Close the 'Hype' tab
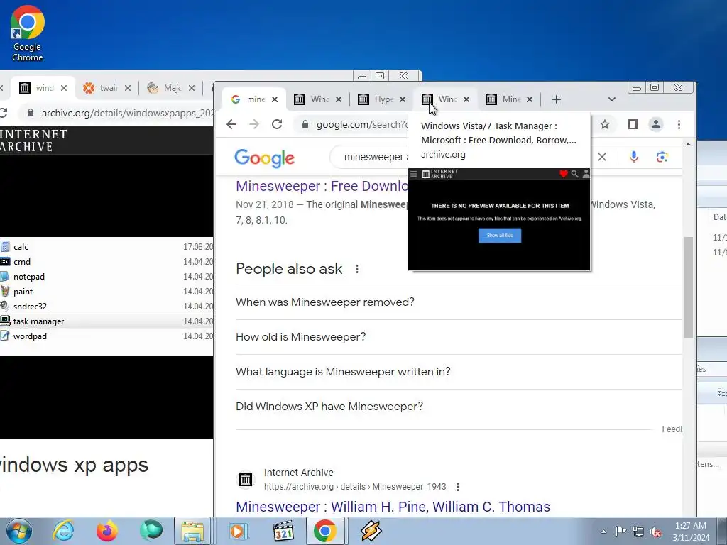727x545 pixels. (x=403, y=99)
